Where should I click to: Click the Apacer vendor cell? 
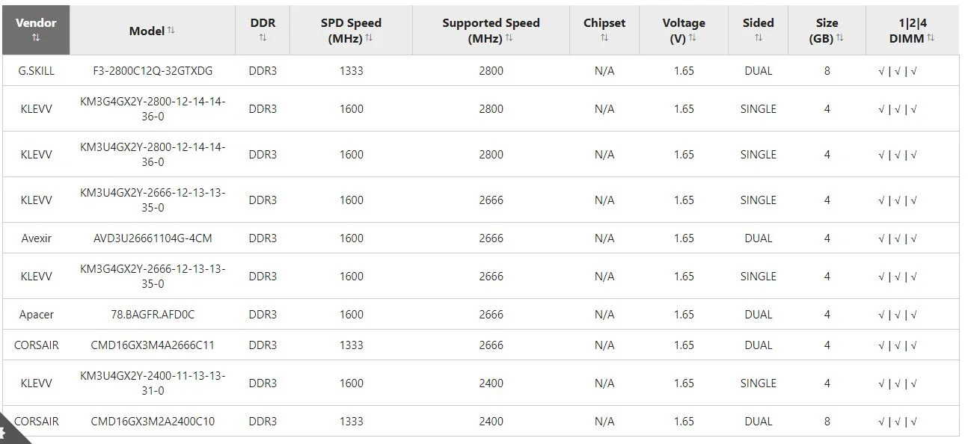coord(36,315)
